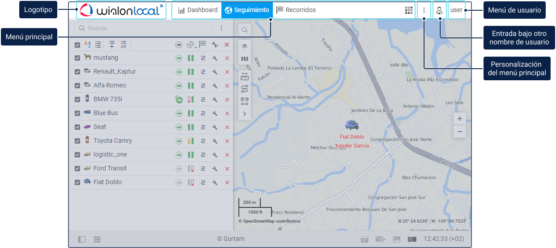Open the main menu customization dots
556x248 pixels.
[x=424, y=10]
